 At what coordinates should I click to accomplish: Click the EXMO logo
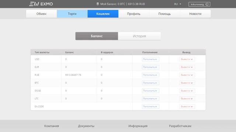[x=41, y=4]
